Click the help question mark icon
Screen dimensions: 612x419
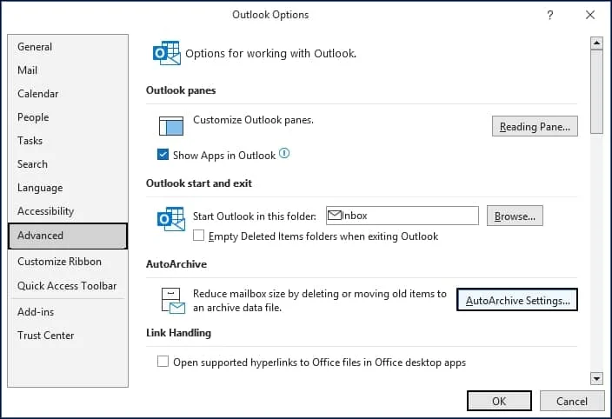tap(550, 16)
